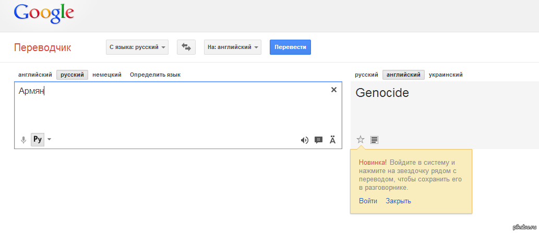Click the microphone voice input icon
The height and width of the screenshot is (233, 539).
click(x=23, y=140)
